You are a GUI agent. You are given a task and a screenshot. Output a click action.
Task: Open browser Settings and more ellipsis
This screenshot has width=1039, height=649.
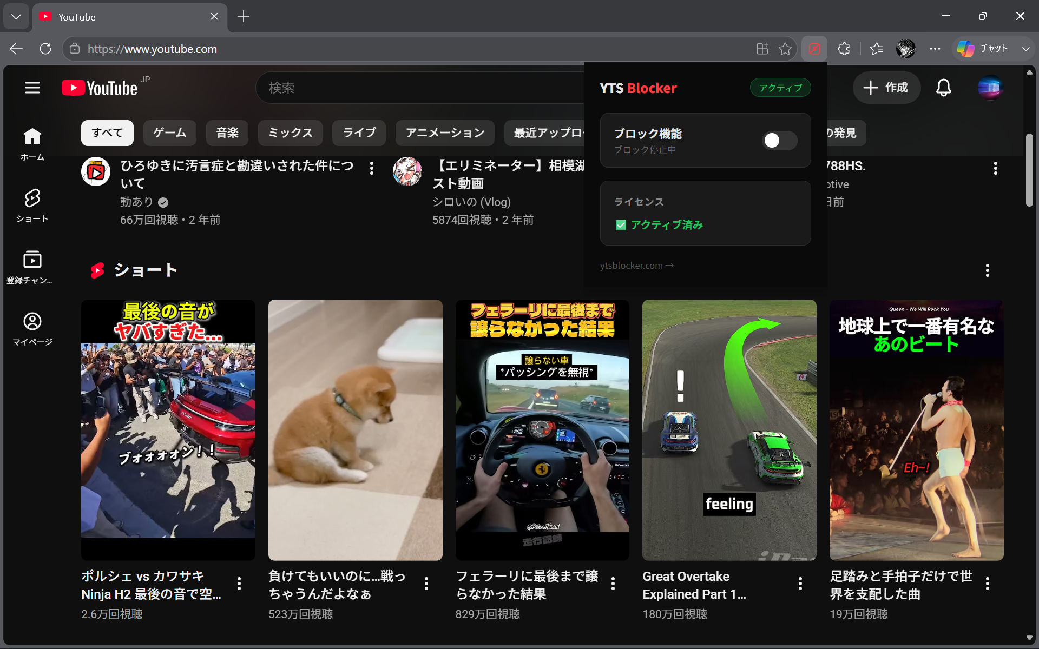(935, 49)
